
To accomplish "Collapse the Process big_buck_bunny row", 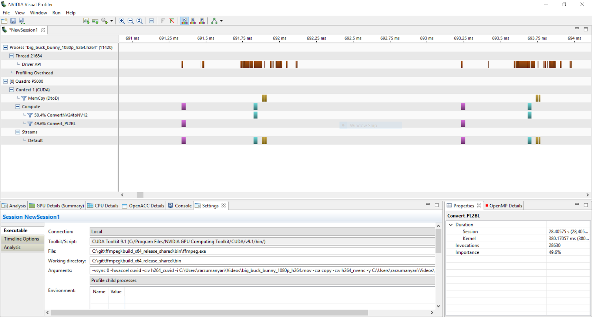I will tap(5, 47).
